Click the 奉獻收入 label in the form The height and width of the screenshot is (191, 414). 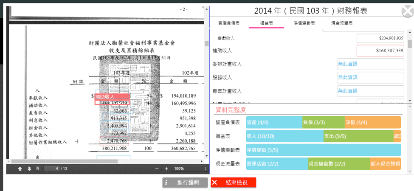(x=226, y=38)
